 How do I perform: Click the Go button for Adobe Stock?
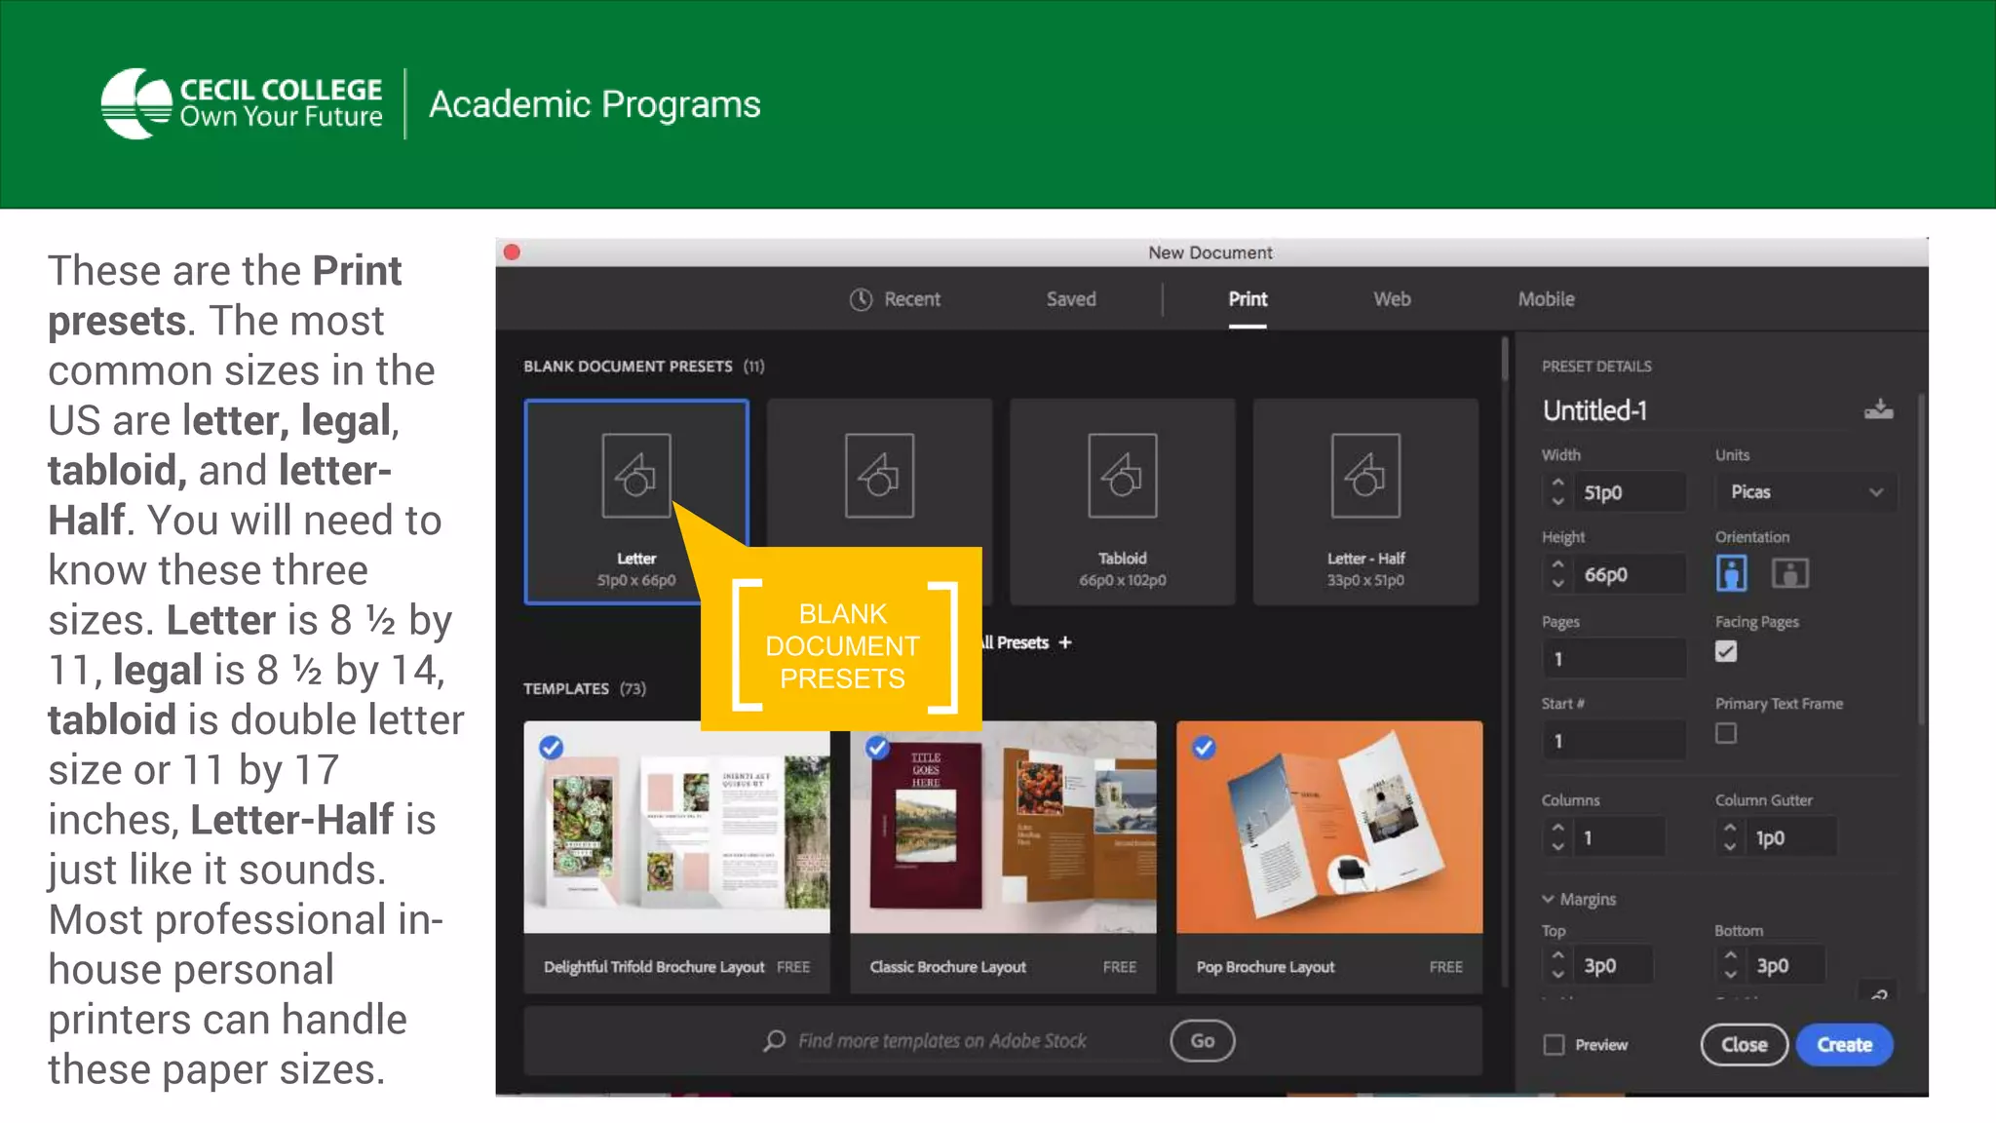coord(1202,1040)
